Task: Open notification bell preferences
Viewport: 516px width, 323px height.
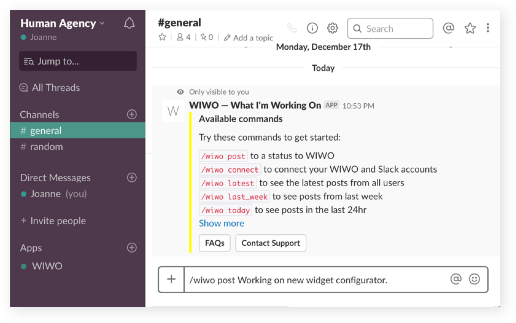Action: tap(129, 23)
